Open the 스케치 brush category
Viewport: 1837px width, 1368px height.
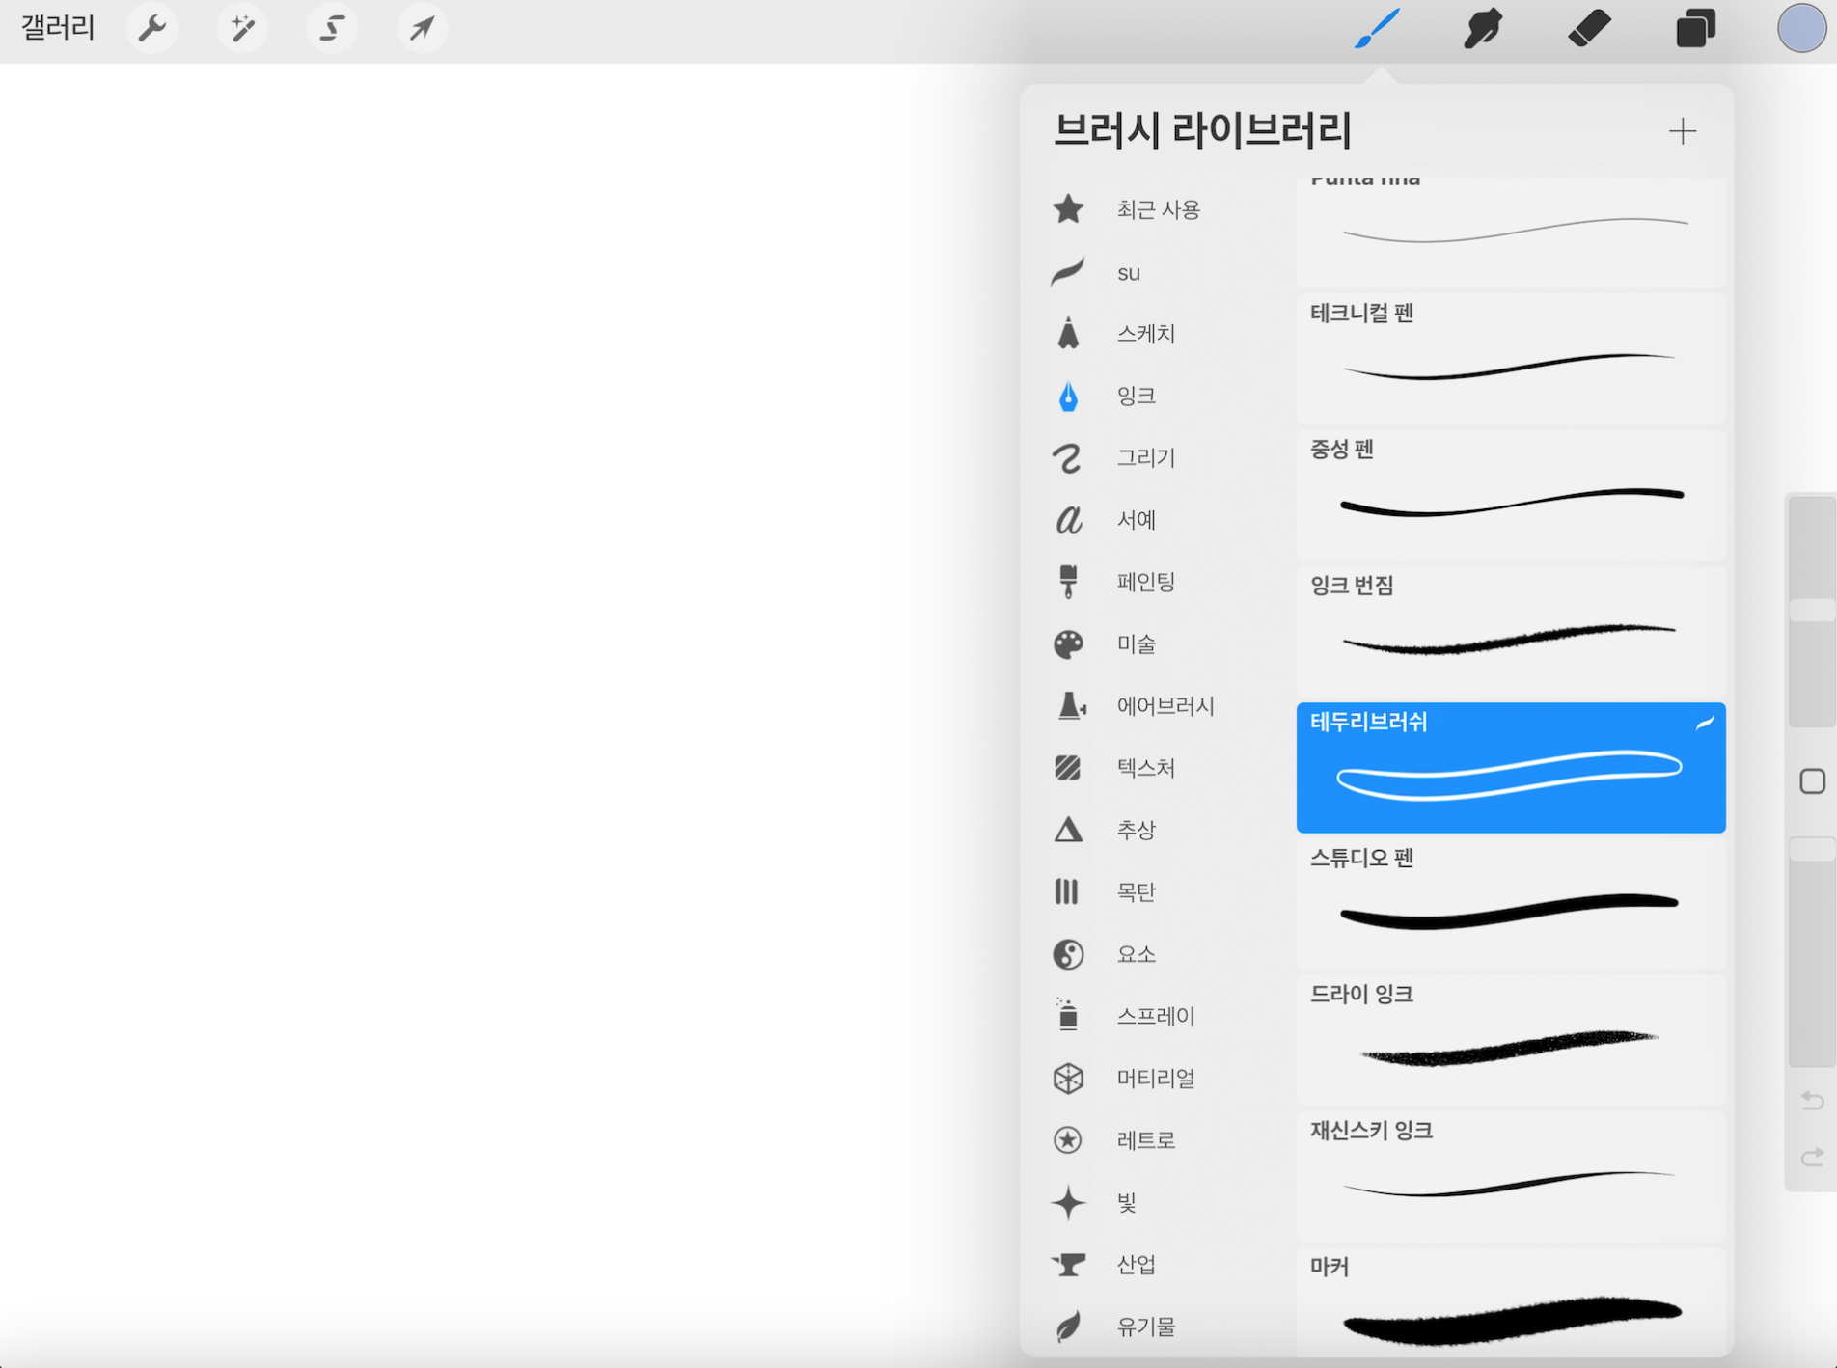pyautogui.click(x=1158, y=334)
